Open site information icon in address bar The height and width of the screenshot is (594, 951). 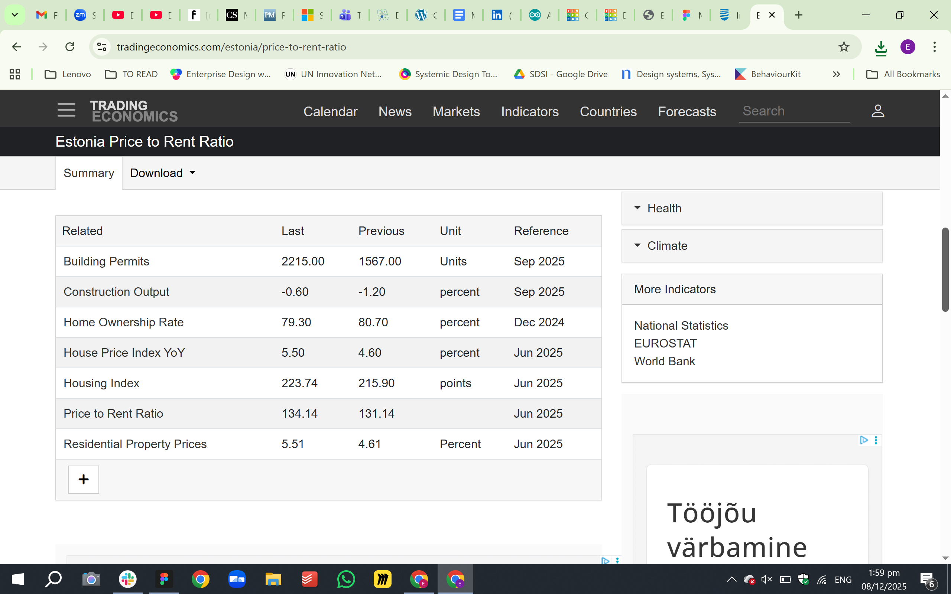click(102, 47)
